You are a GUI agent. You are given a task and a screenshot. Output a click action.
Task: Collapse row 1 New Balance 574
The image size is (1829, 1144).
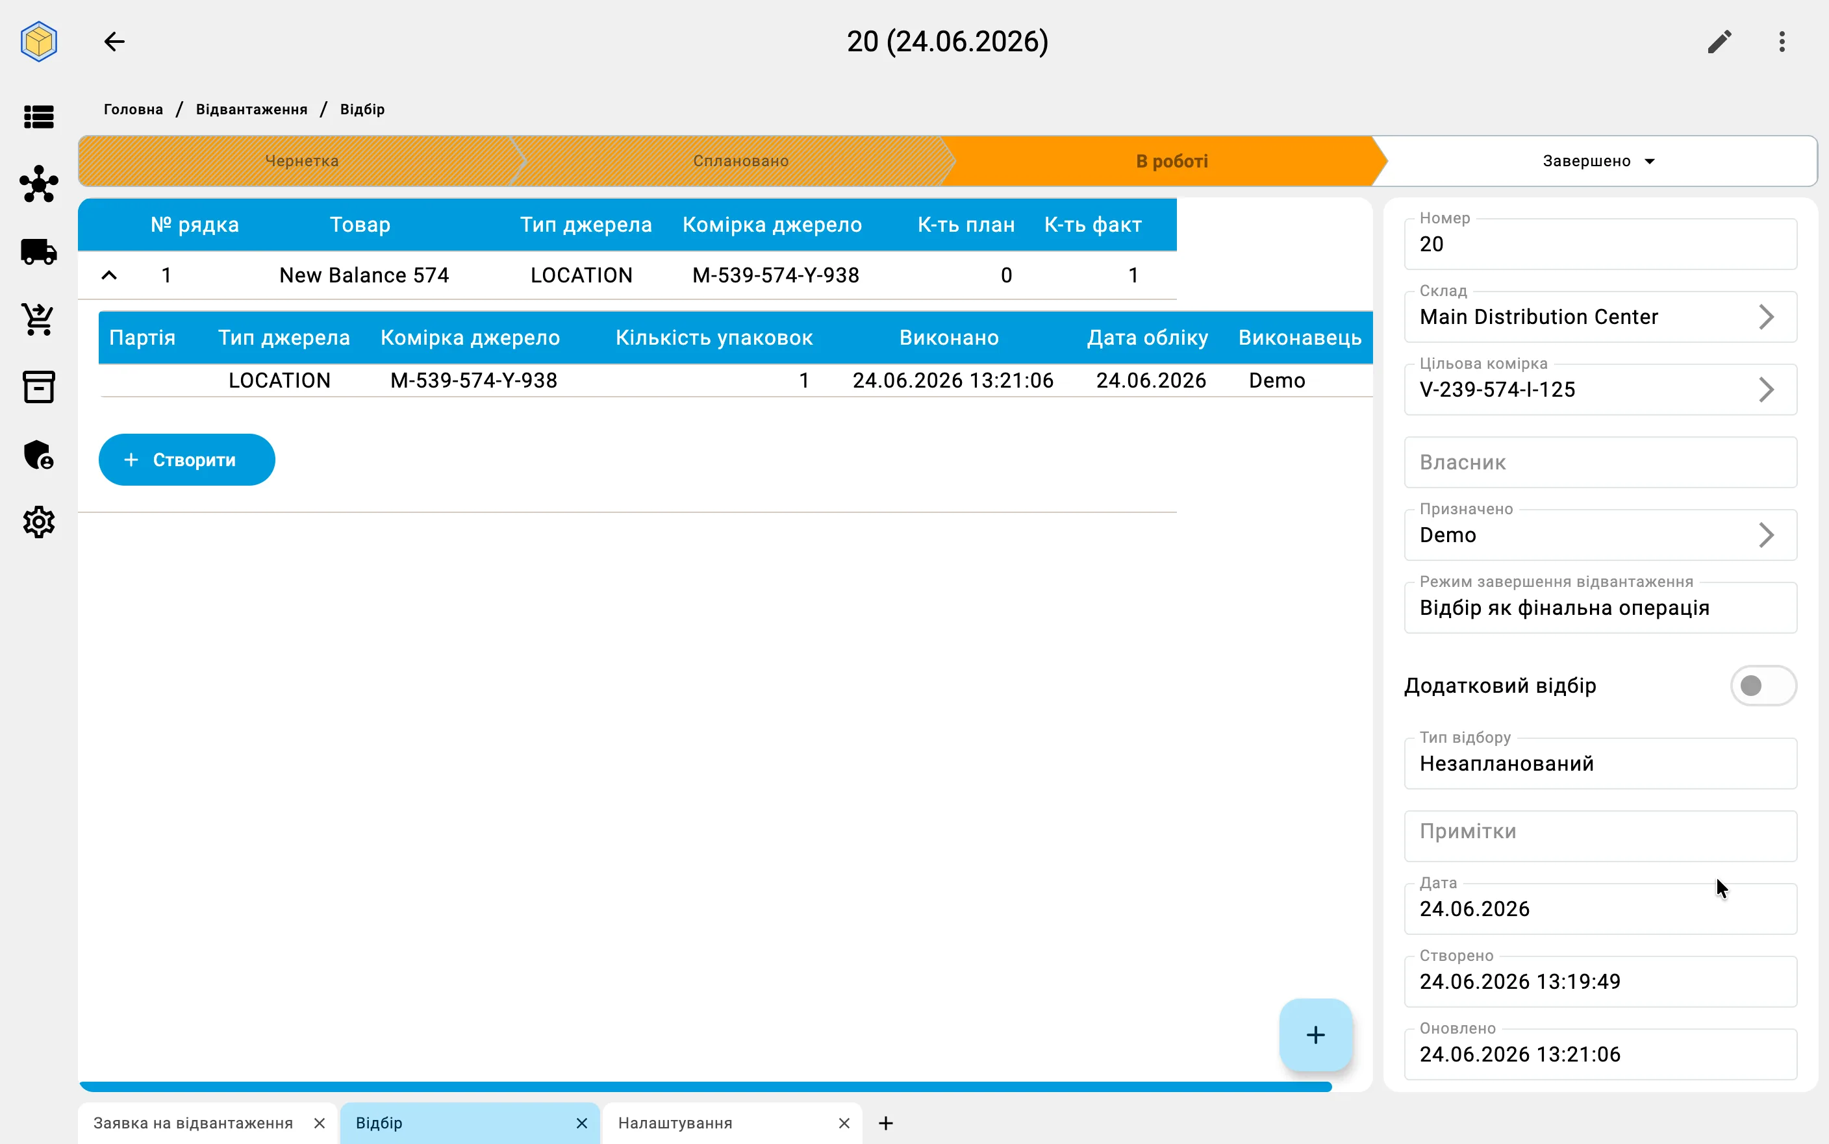click(x=109, y=275)
